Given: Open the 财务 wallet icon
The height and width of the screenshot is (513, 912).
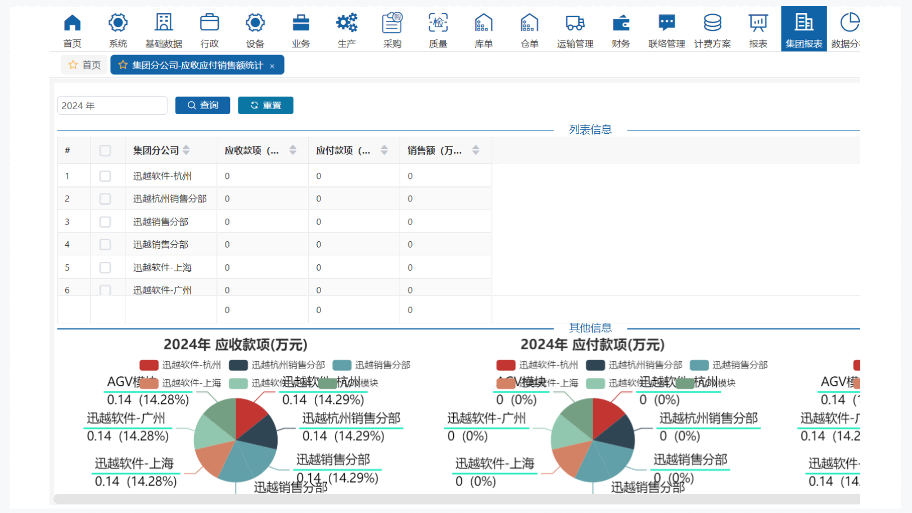Looking at the screenshot, I should click(621, 23).
